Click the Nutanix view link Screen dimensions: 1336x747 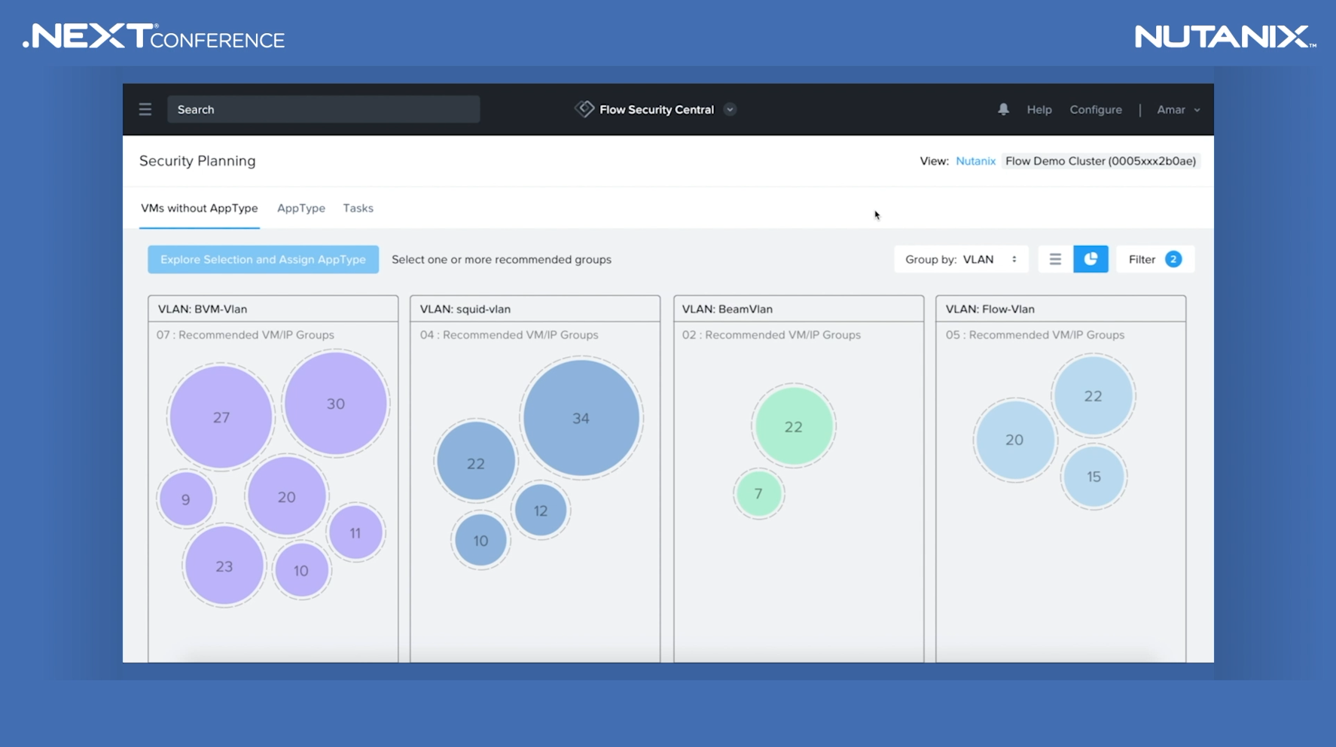pyautogui.click(x=975, y=161)
